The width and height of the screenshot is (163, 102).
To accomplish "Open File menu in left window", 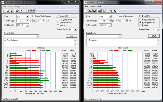I will pyautogui.click(x=4, y=6).
